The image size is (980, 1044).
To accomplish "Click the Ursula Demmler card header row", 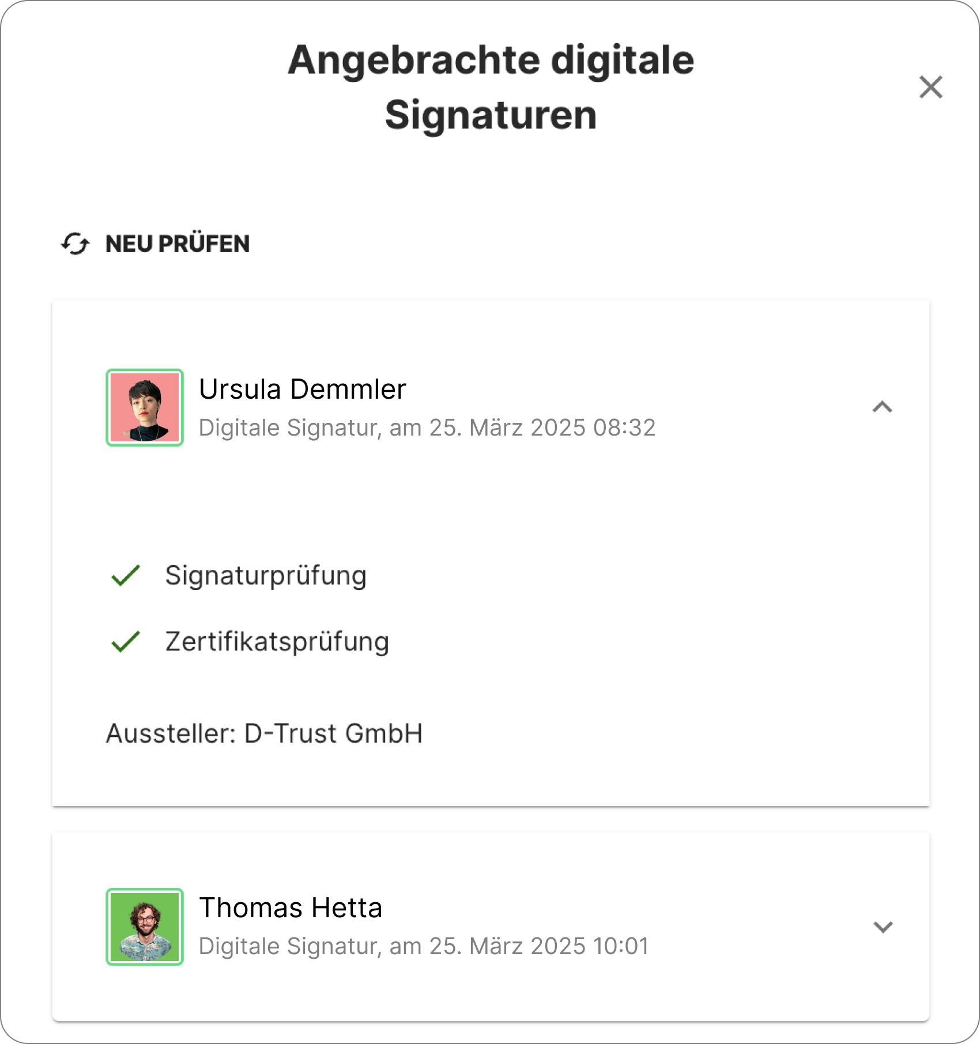I will 491,407.
